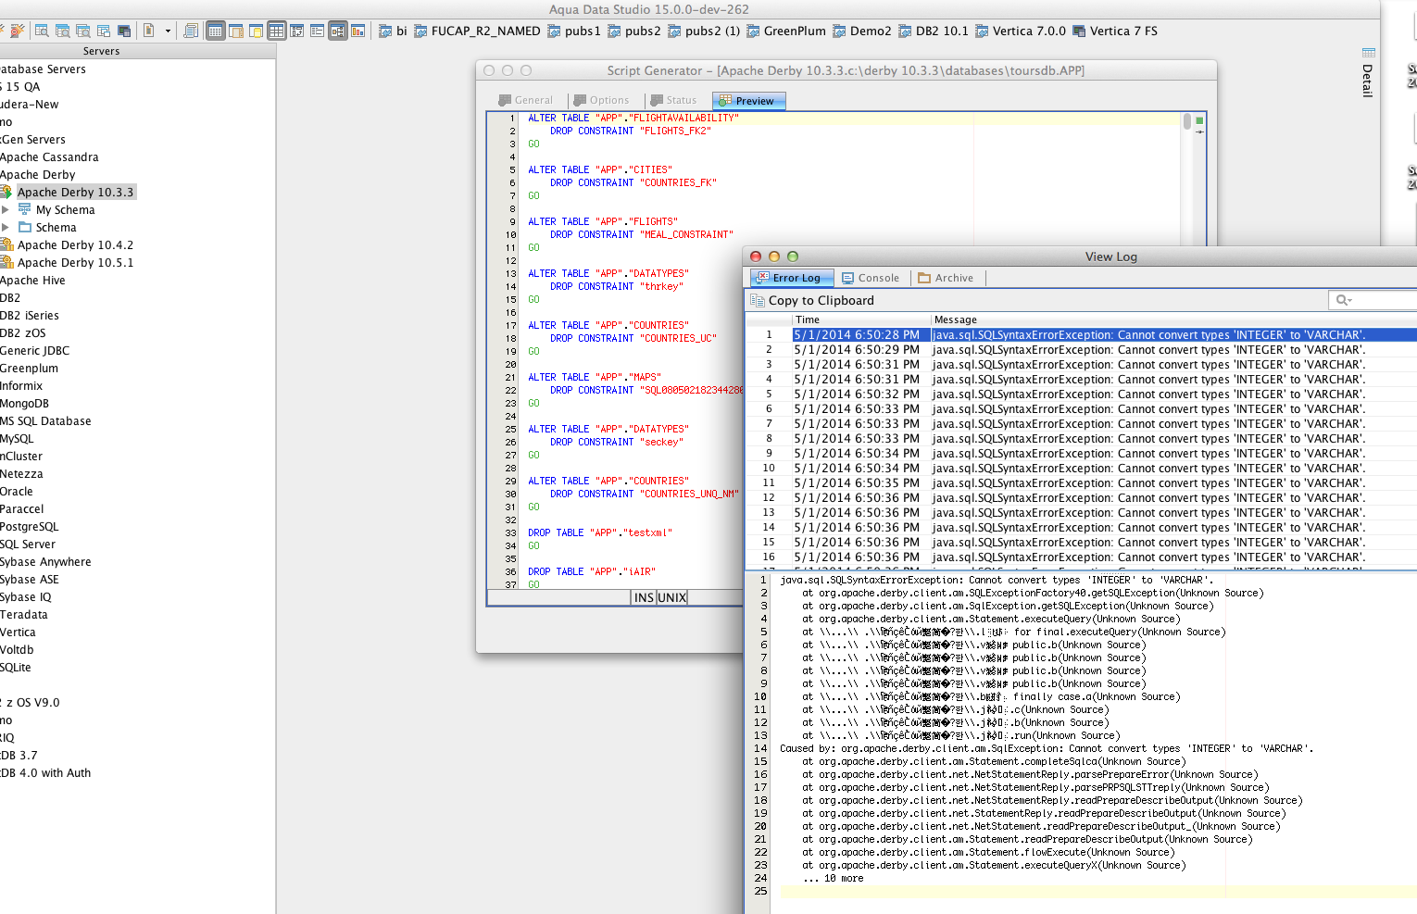Open the DB2 10.1 bookmark

pyautogui.click(x=933, y=31)
